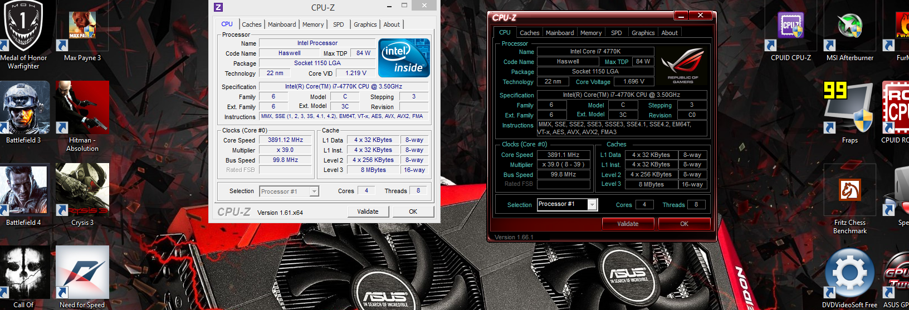Launch Max Payne 3 desktop icon

point(82,26)
